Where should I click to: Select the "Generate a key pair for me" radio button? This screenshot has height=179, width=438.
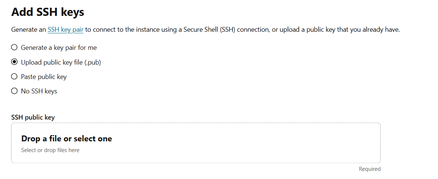(x=14, y=48)
